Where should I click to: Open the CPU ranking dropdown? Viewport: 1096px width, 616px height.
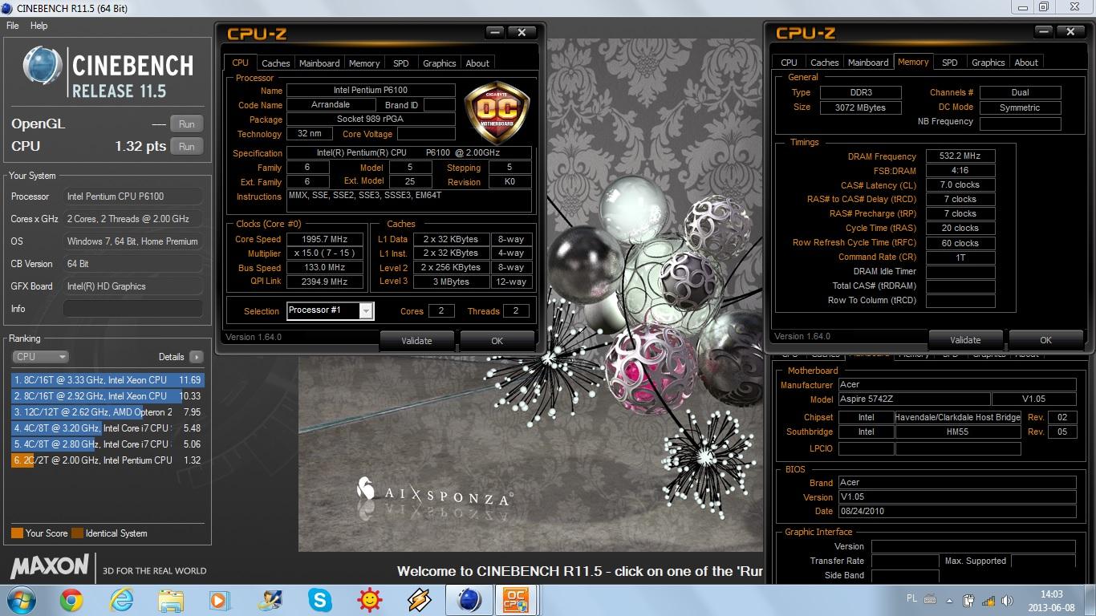pos(40,357)
